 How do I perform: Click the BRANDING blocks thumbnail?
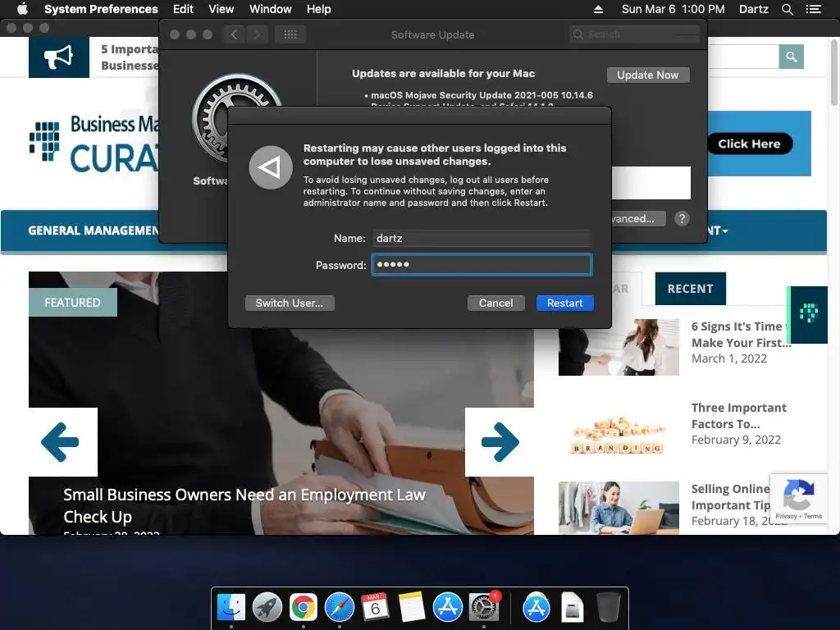[x=619, y=435]
